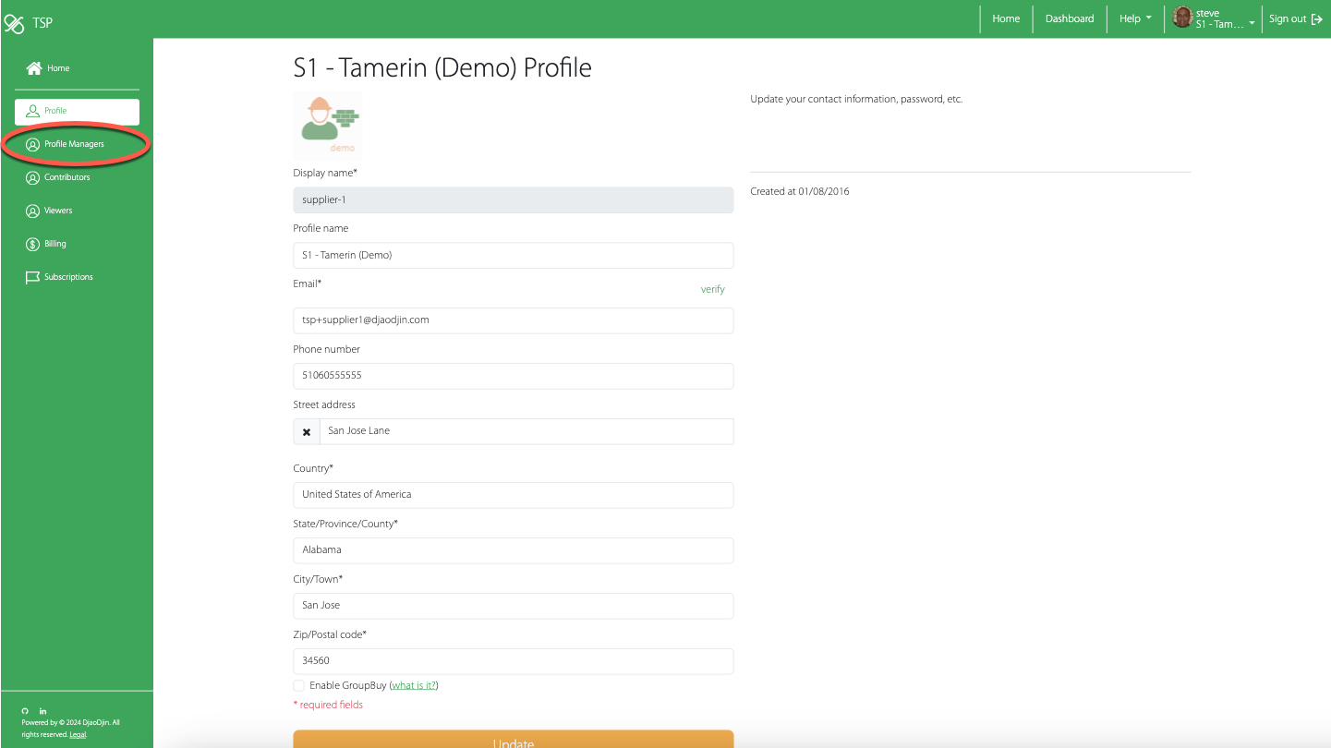Viewport: 1331px width, 748px height.
Task: Click the Viewers user icon
Action: point(33,211)
